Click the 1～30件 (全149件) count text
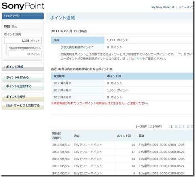The image size is (195, 177). (x=149, y=126)
